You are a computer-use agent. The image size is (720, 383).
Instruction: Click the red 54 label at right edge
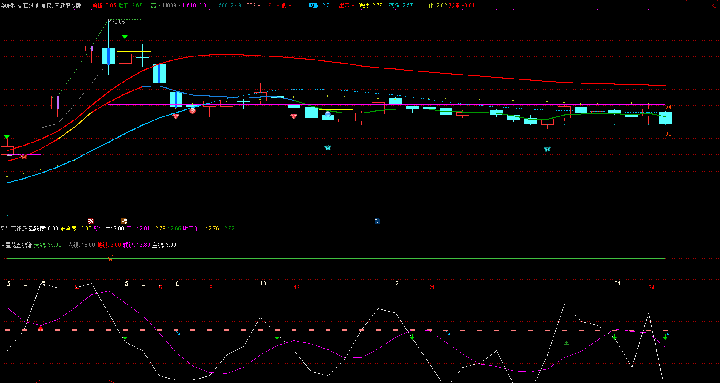pyautogui.click(x=668, y=107)
